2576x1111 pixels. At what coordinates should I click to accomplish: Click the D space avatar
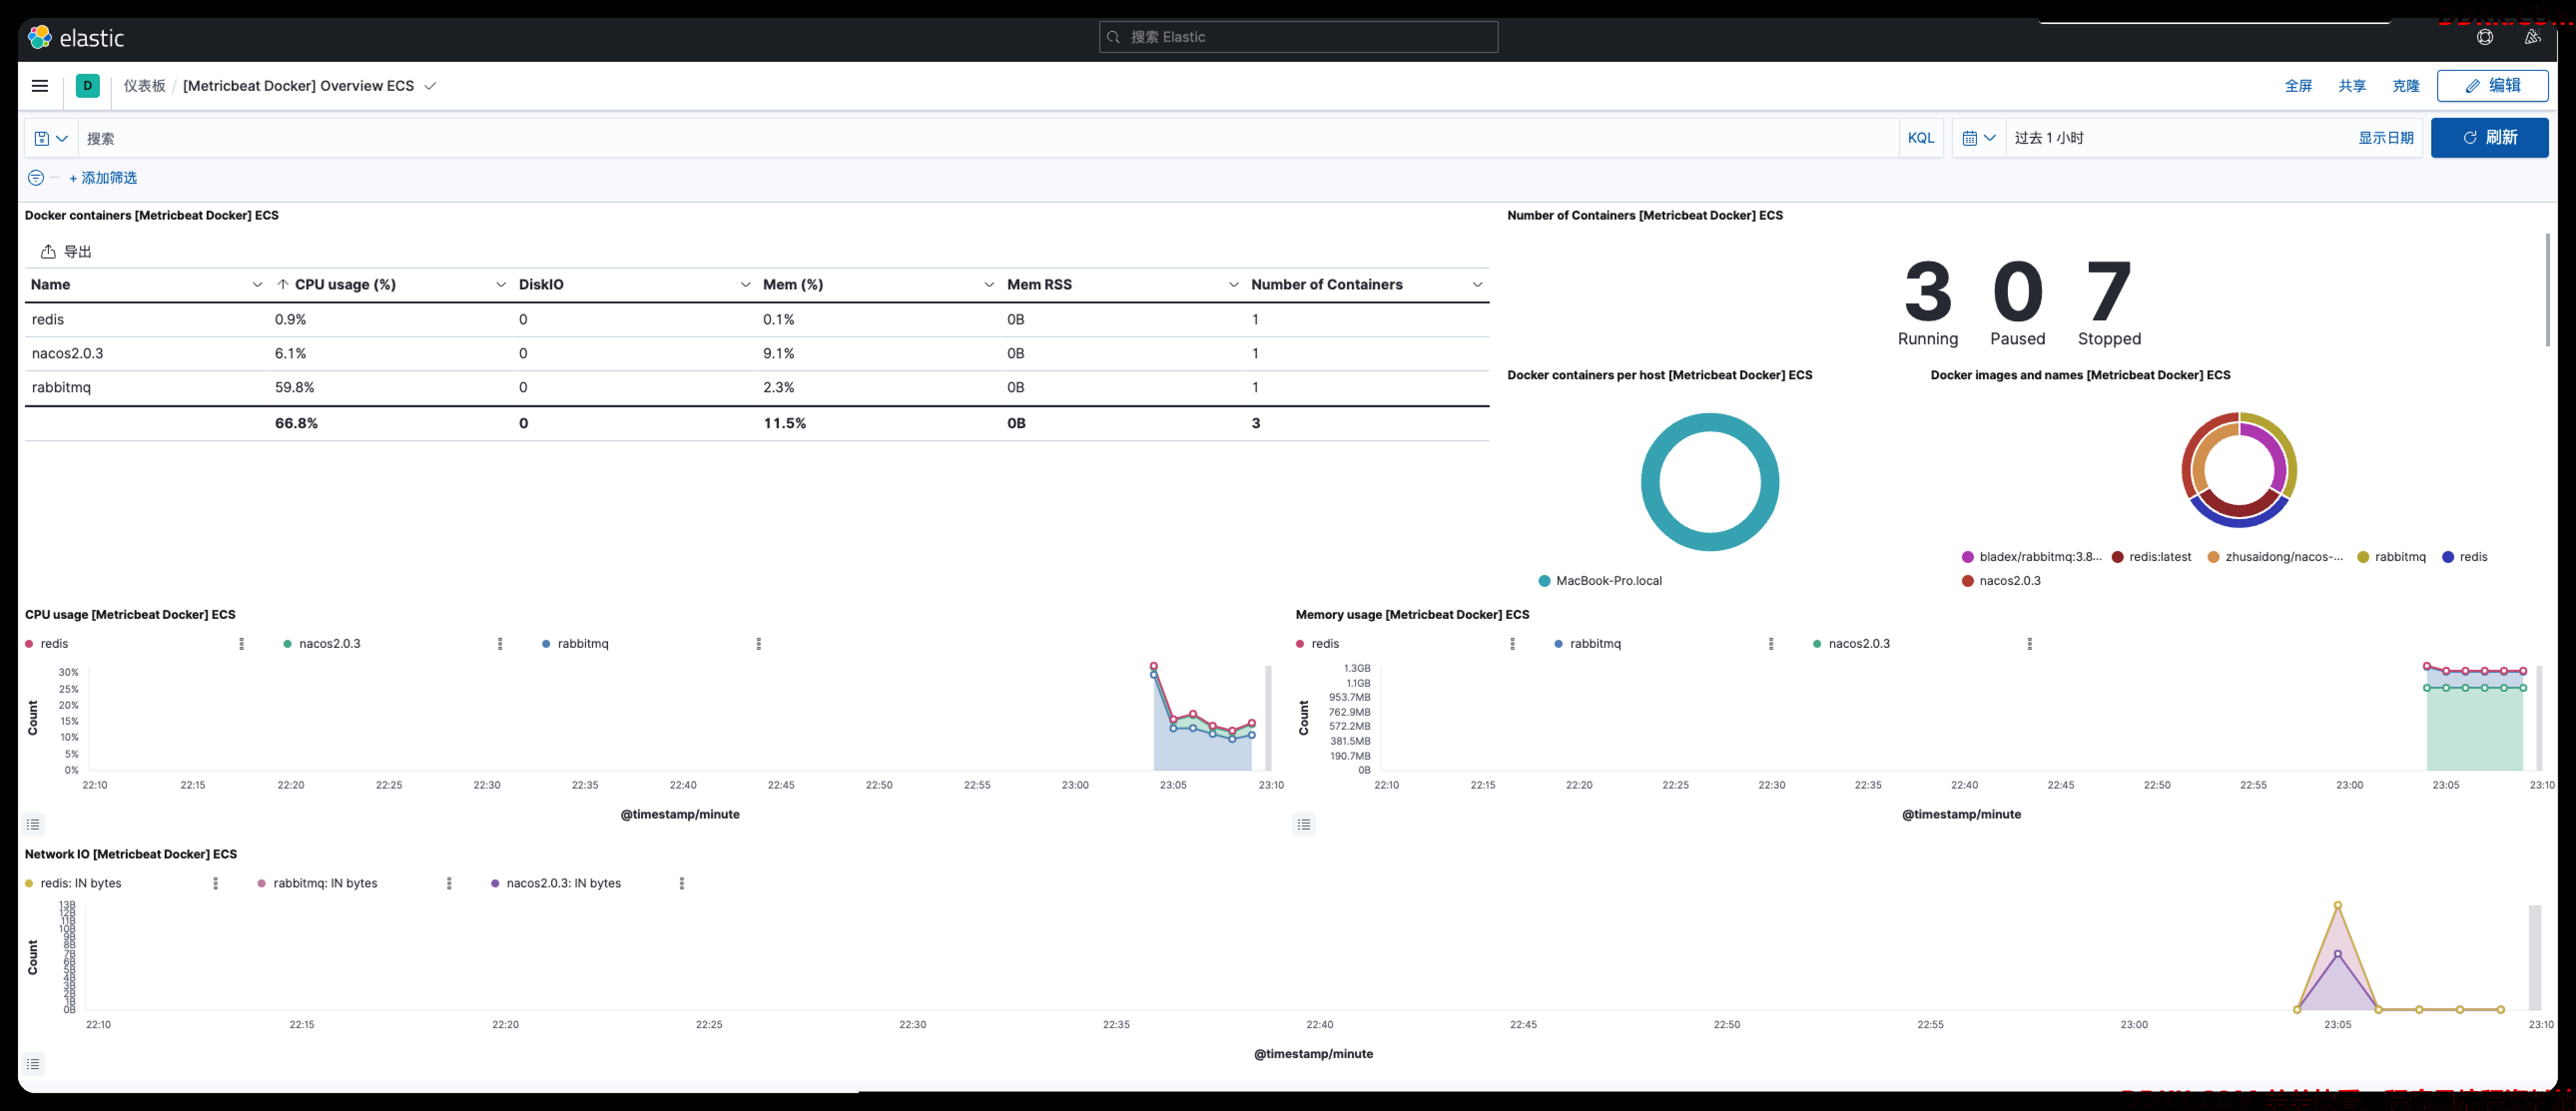click(x=88, y=86)
